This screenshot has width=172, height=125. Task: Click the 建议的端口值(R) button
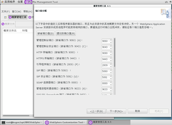point(66,33)
